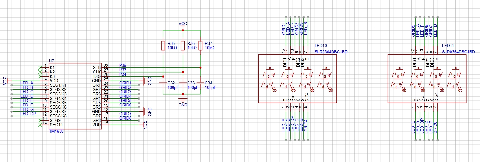Viewport: 480px width, 162px height.
Task: Click the LED_F net label at U7 pin 10
Action: point(27,105)
